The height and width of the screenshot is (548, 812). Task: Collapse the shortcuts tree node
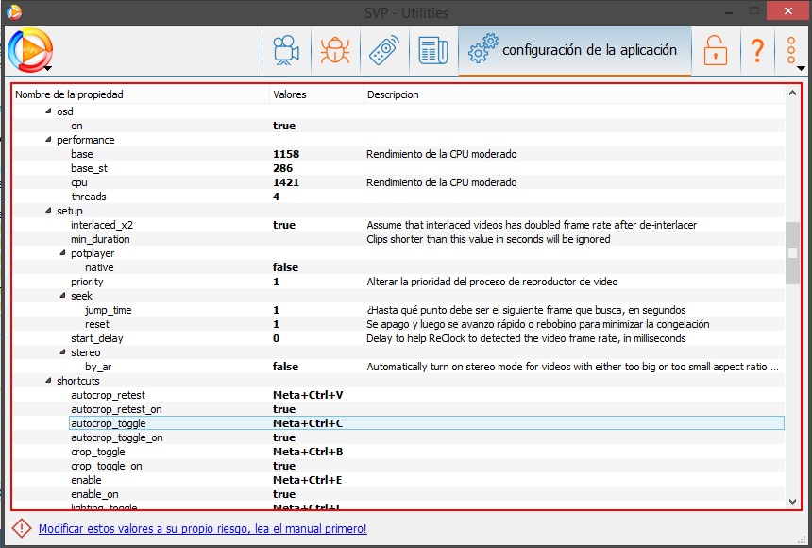49,382
